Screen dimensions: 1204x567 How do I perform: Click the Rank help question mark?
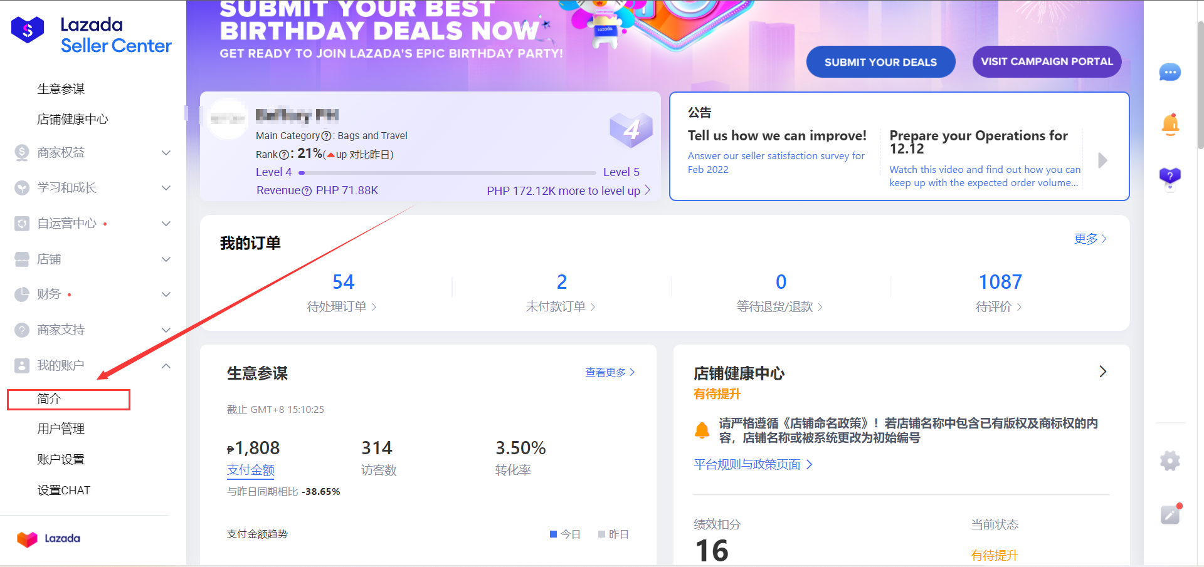[x=284, y=155]
